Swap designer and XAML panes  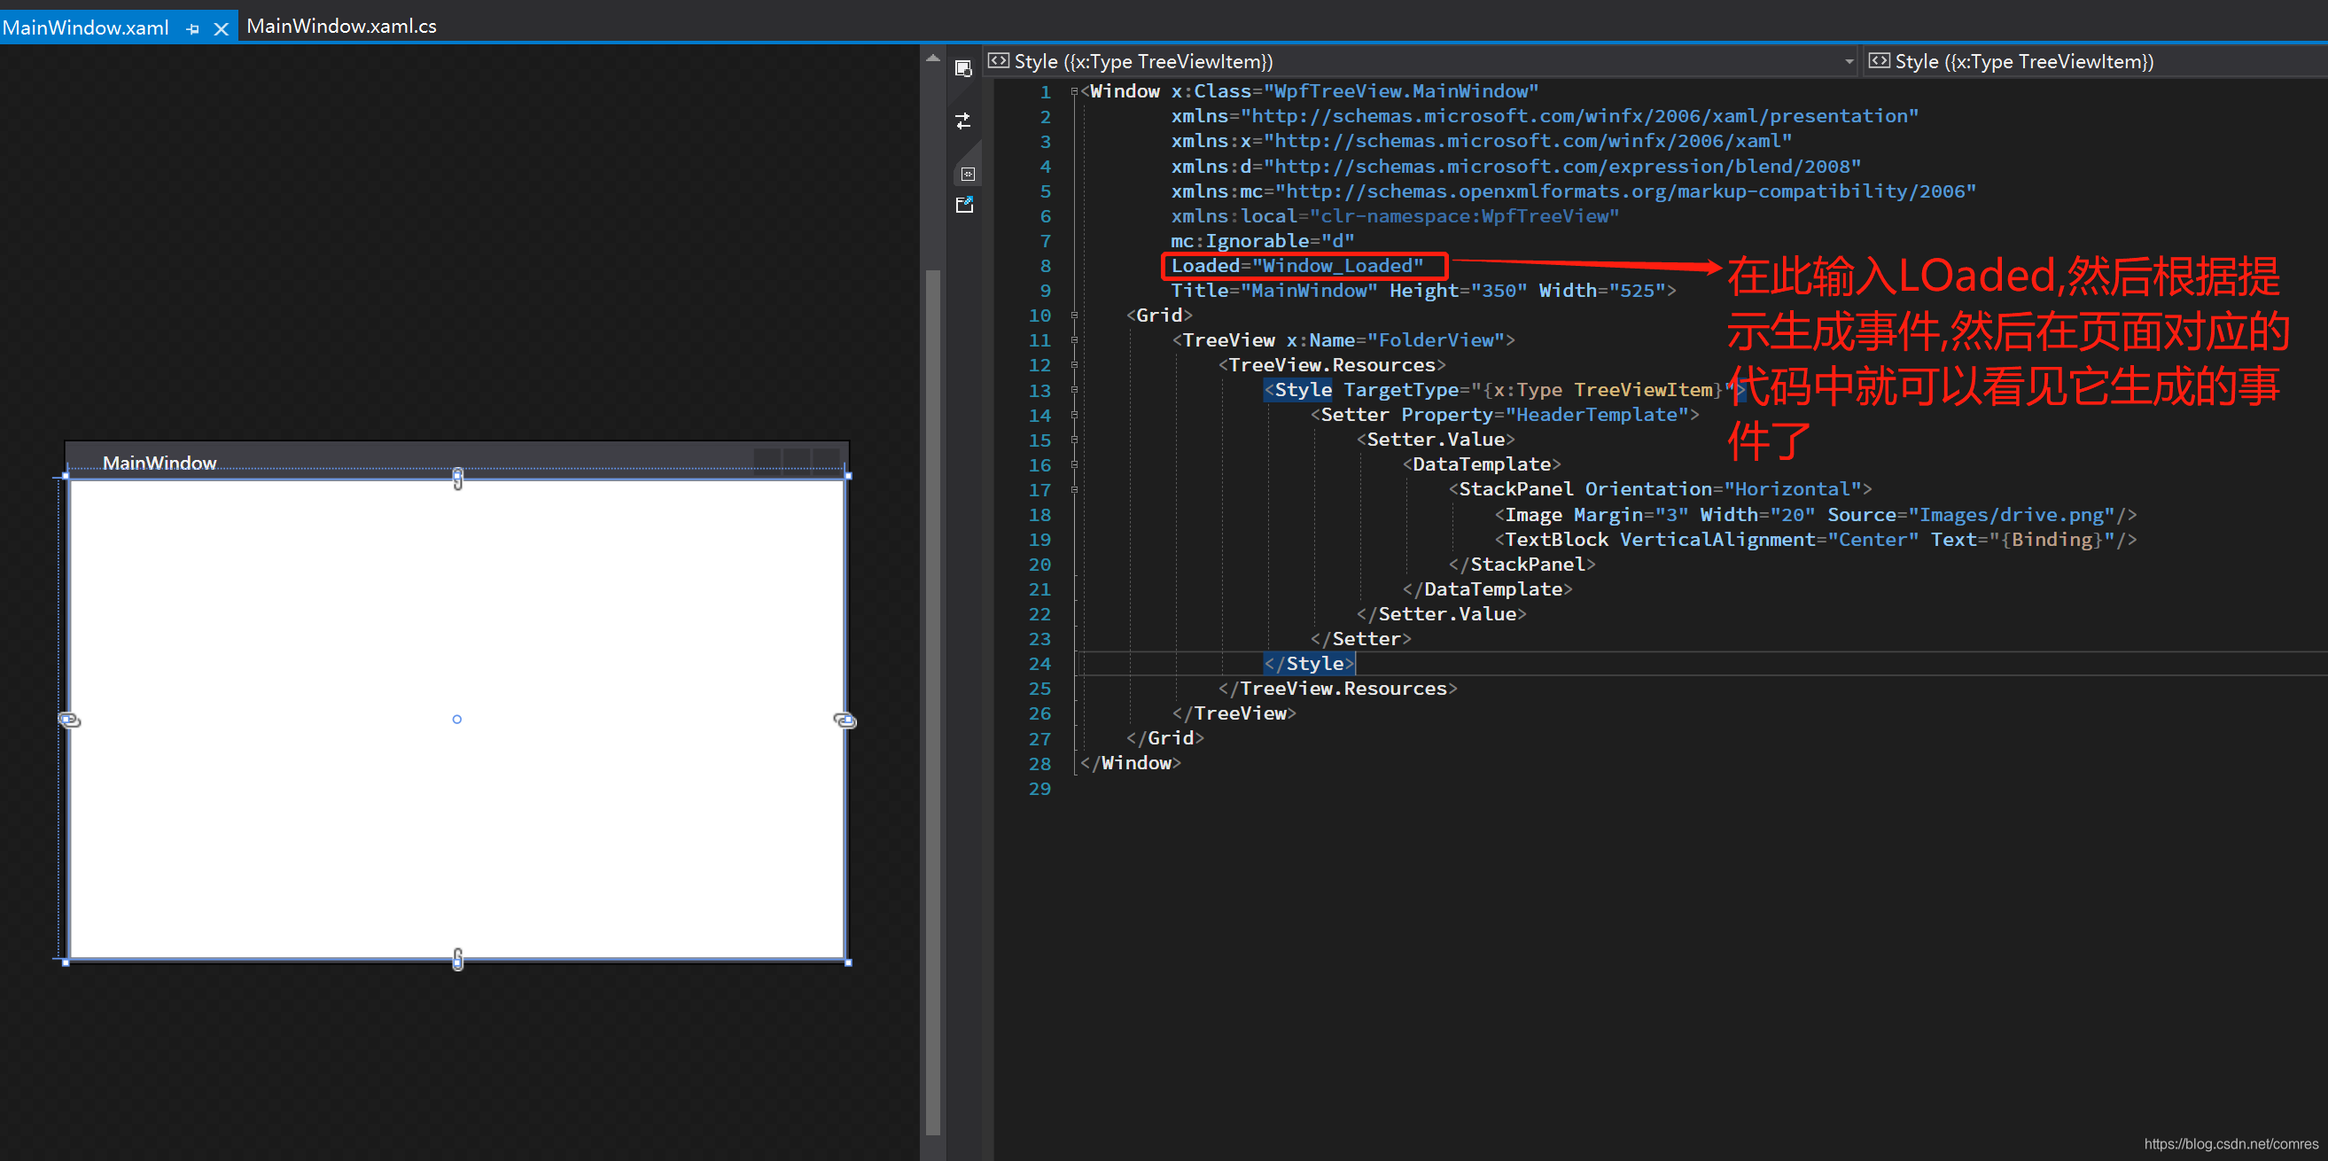click(x=963, y=121)
